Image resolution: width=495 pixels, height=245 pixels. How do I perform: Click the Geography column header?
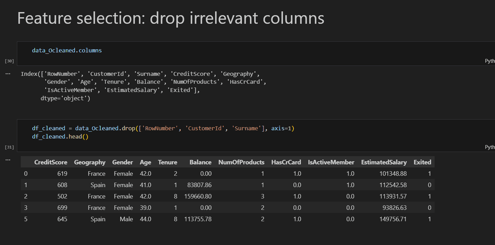[x=89, y=162]
